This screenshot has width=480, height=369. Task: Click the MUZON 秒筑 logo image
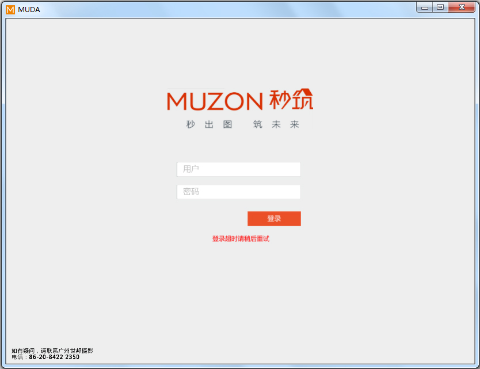point(240,100)
